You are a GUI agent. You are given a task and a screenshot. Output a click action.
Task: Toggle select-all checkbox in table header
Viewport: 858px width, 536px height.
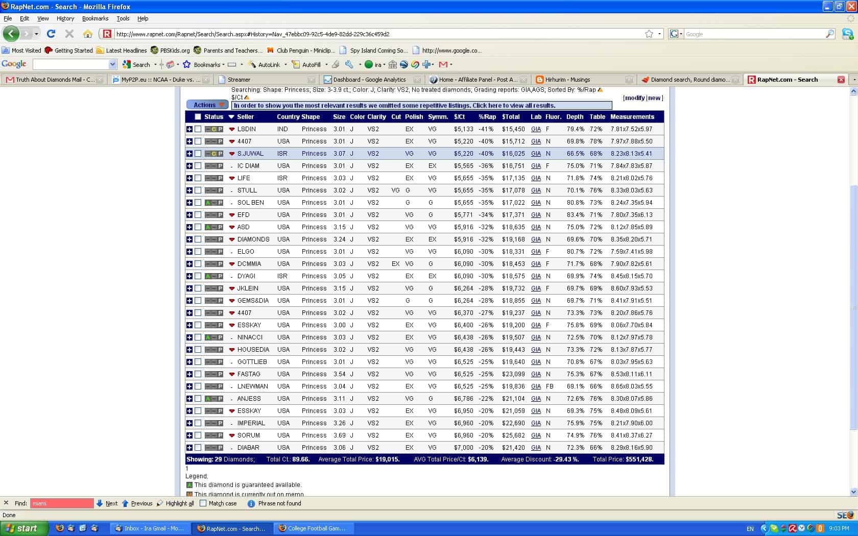click(198, 117)
